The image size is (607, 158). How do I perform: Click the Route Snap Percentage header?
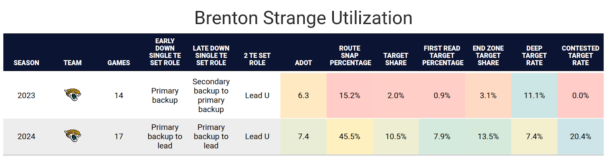(350, 55)
